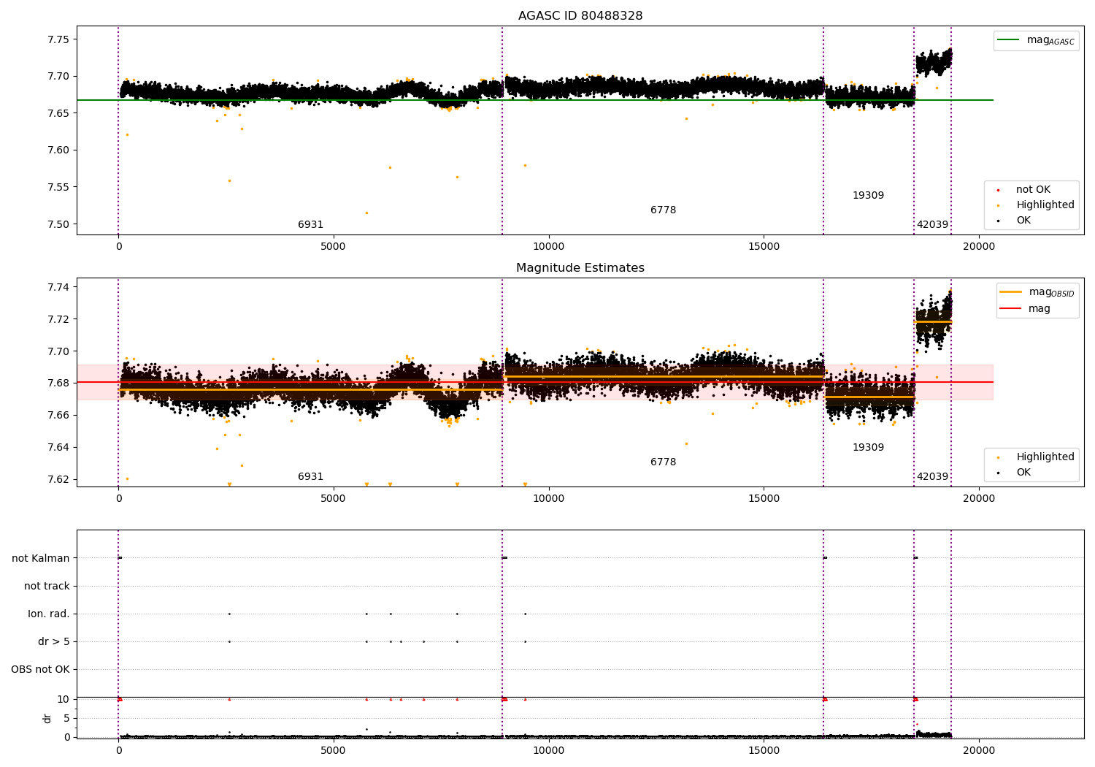
Task: Click the 20000 x-tick of the bottom plot
Action: click(x=978, y=750)
